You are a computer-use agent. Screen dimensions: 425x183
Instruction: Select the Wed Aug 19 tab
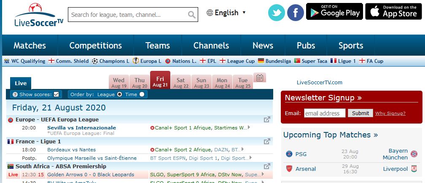pos(119,82)
